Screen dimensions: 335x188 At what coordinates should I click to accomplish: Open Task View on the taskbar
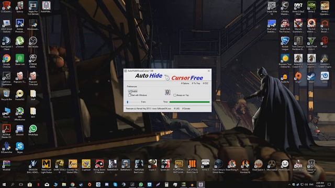pos(21,184)
